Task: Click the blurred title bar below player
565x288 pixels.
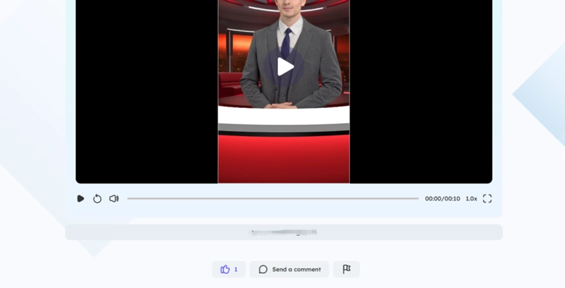Action: click(x=284, y=232)
